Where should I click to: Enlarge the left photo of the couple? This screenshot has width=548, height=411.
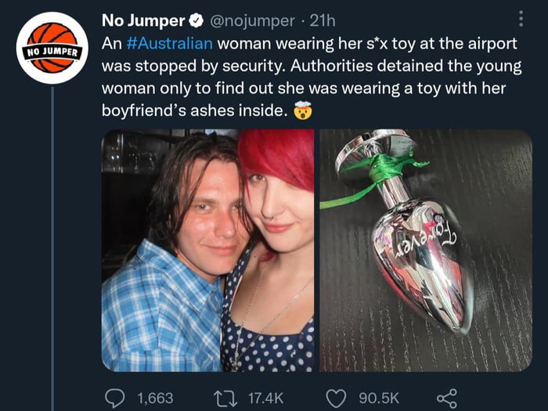coord(207,250)
